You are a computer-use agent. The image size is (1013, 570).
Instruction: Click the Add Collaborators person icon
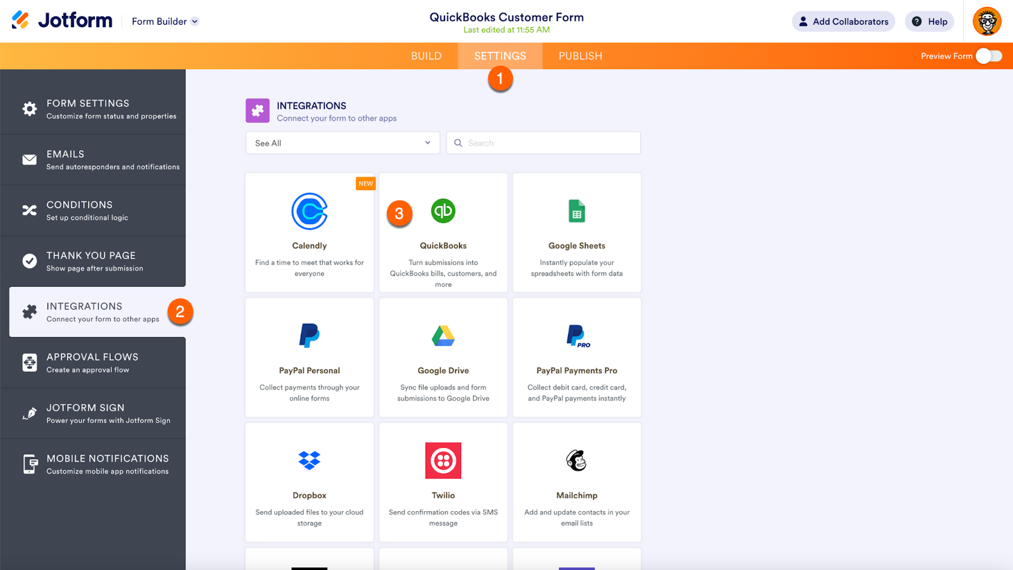pos(803,22)
